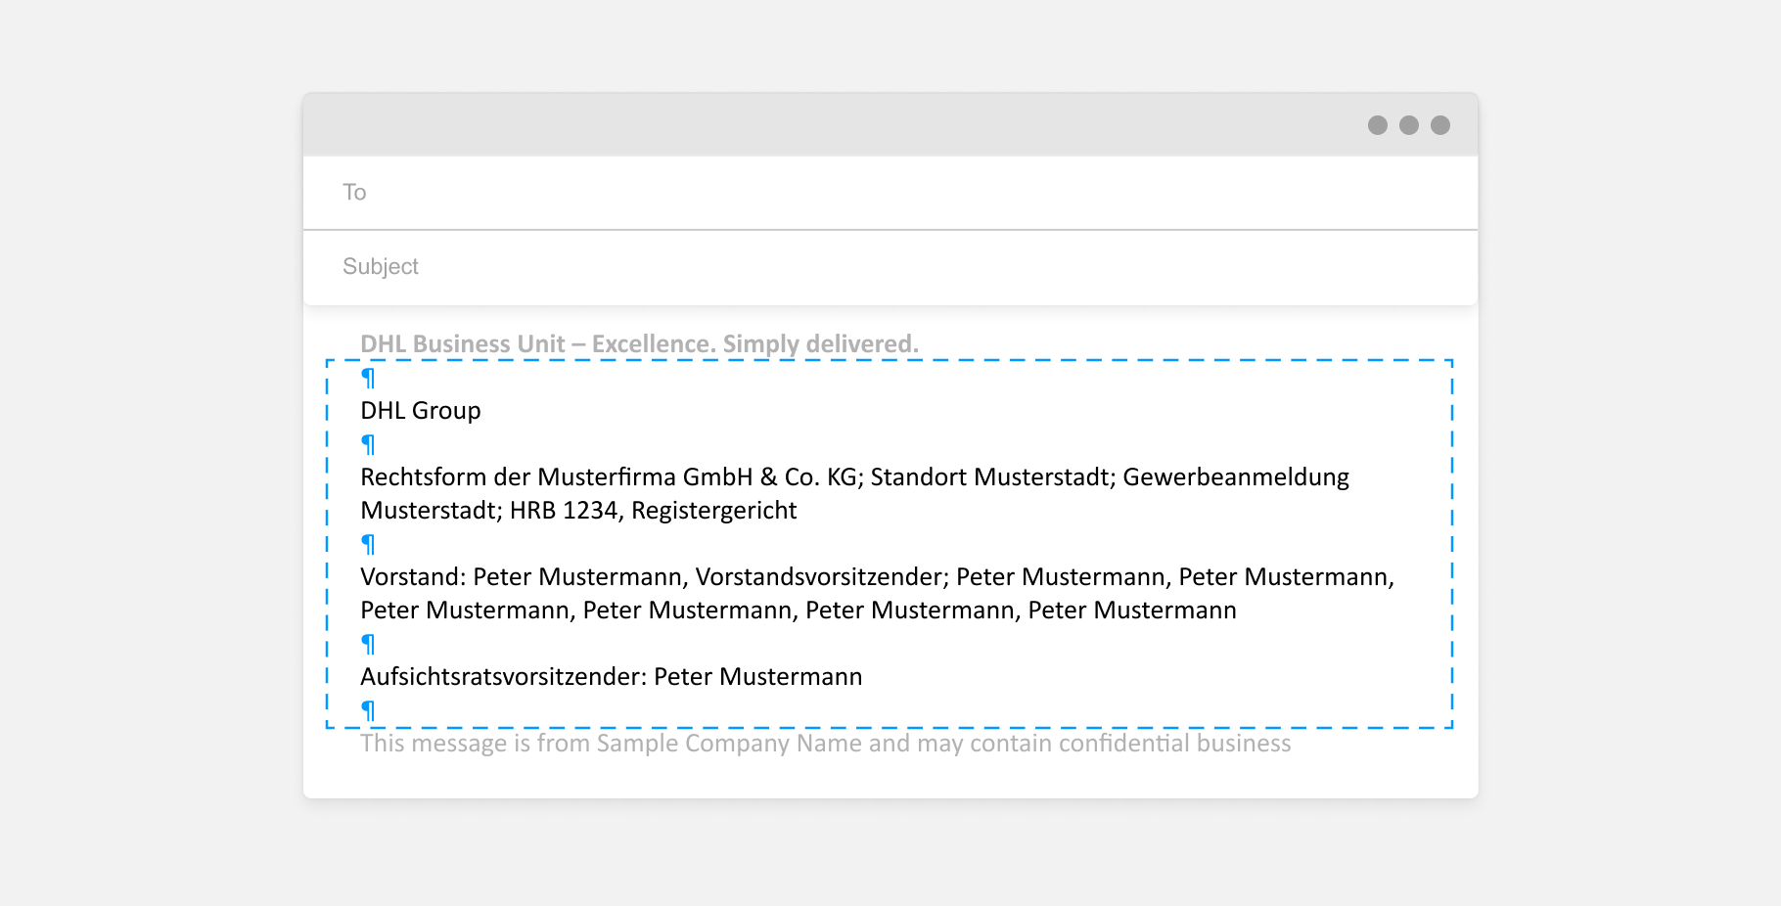
Task: Click the pilcrow above Aufsichtsratsvorsitzender line
Action: tap(368, 645)
